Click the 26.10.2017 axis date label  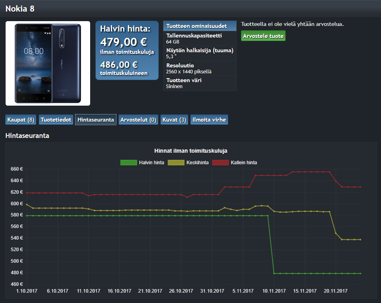coord(181,291)
